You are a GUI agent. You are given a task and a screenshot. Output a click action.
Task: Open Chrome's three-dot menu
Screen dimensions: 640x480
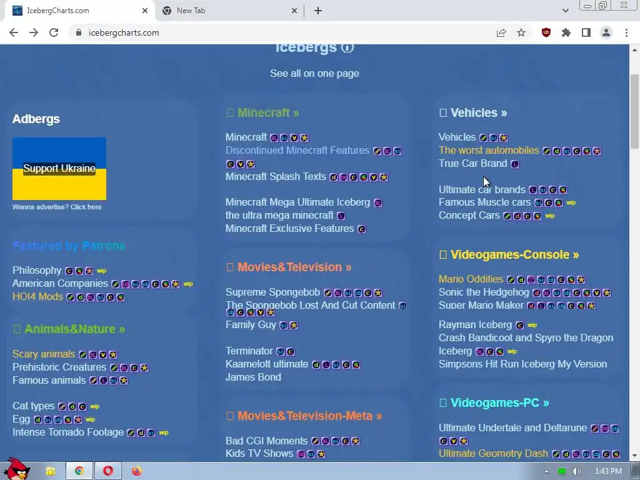626,32
